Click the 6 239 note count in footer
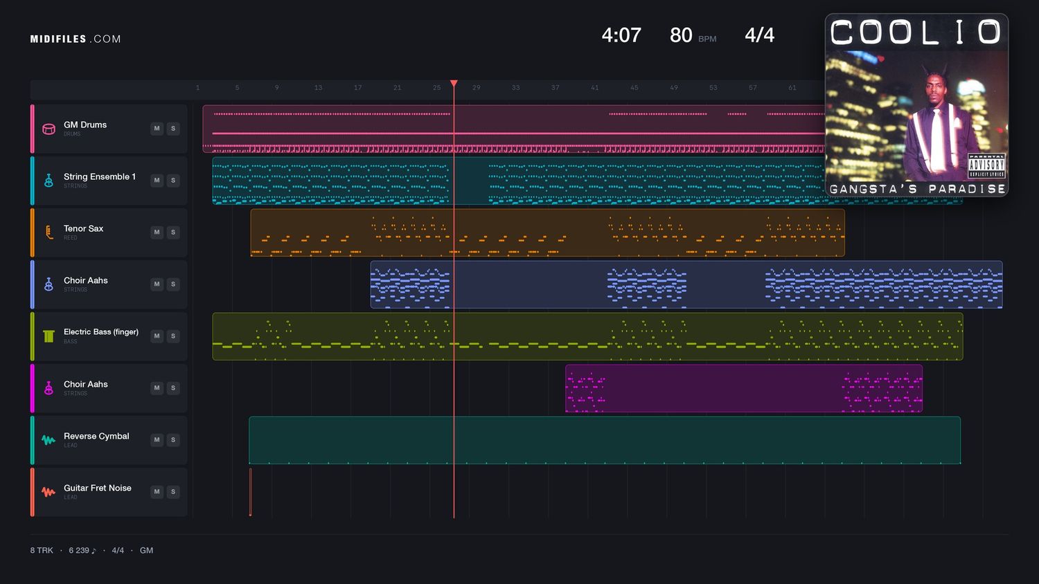The height and width of the screenshot is (584, 1039). [x=82, y=551]
